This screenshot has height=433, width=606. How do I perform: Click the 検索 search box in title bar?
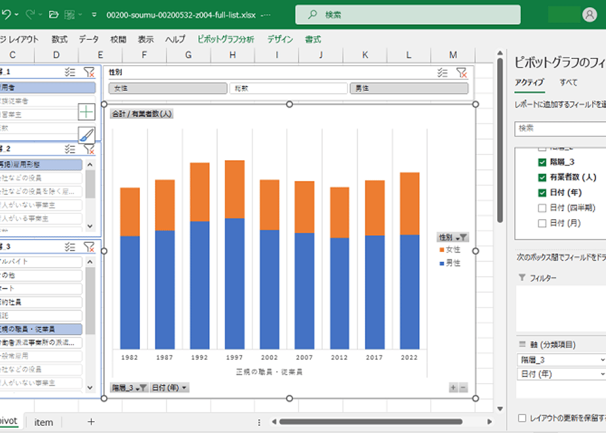coord(408,14)
